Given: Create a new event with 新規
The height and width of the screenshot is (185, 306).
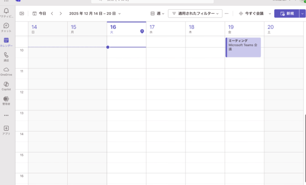Looking at the screenshot, I should 287,14.
